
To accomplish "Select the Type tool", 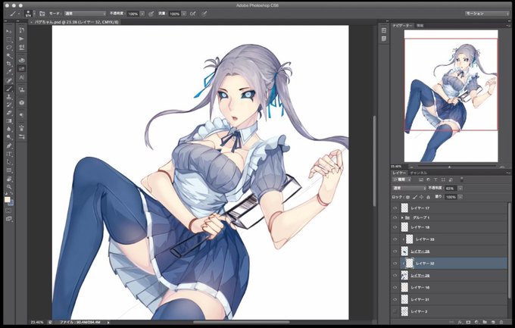I will 9,154.
